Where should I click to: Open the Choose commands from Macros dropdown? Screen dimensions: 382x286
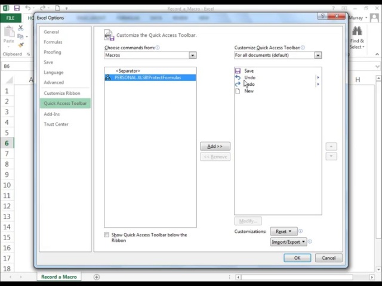click(x=192, y=55)
